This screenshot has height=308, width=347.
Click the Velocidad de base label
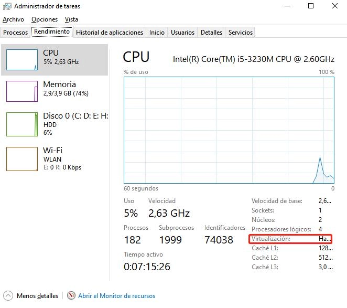277,201
